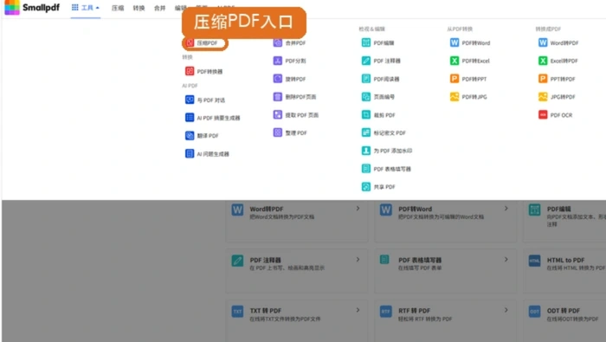Select 共享 PDF in the tools menu
The image size is (606, 342).
(378, 187)
